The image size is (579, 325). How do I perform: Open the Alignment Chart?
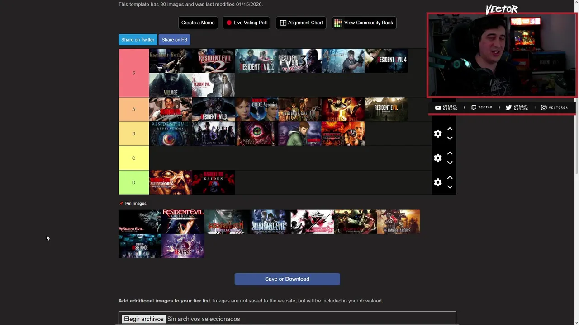click(x=301, y=23)
